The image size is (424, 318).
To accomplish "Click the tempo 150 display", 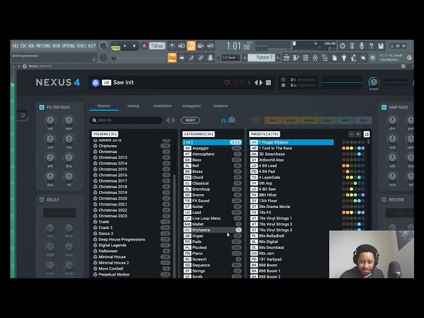I will tap(157, 46).
